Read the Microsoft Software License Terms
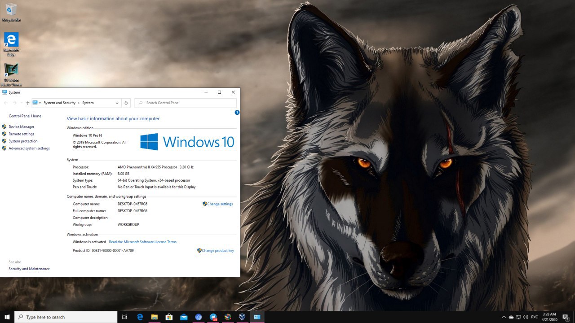The height and width of the screenshot is (323, 575). pyautogui.click(x=142, y=242)
